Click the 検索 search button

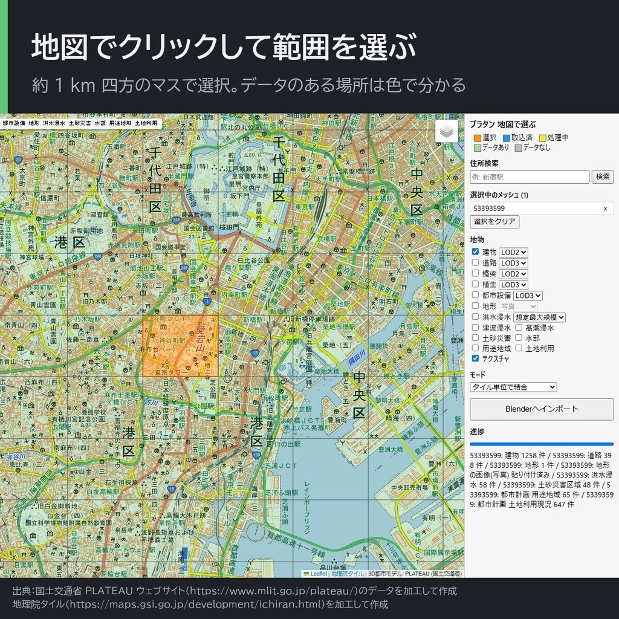pos(603,177)
